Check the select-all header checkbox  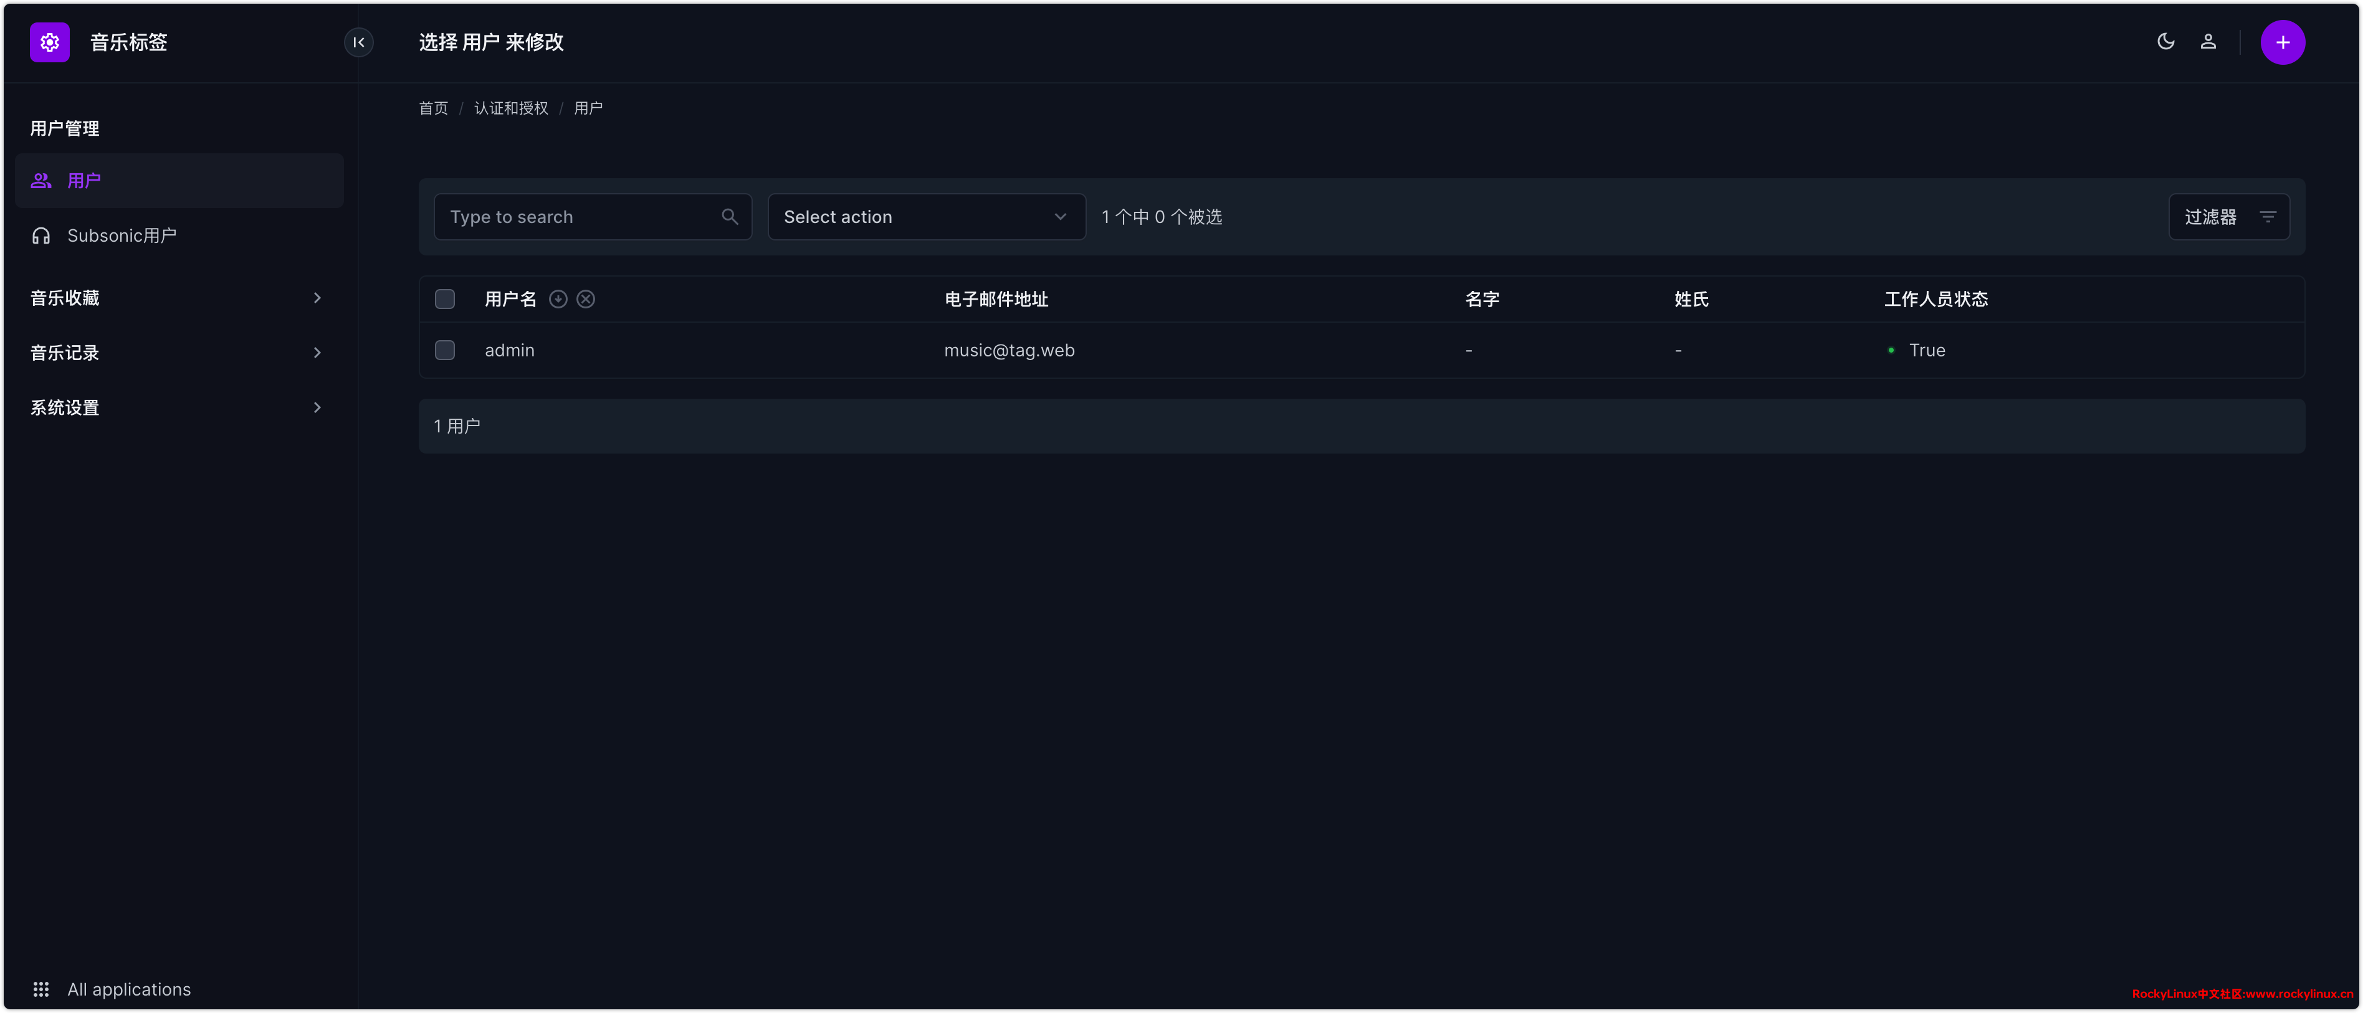(445, 299)
